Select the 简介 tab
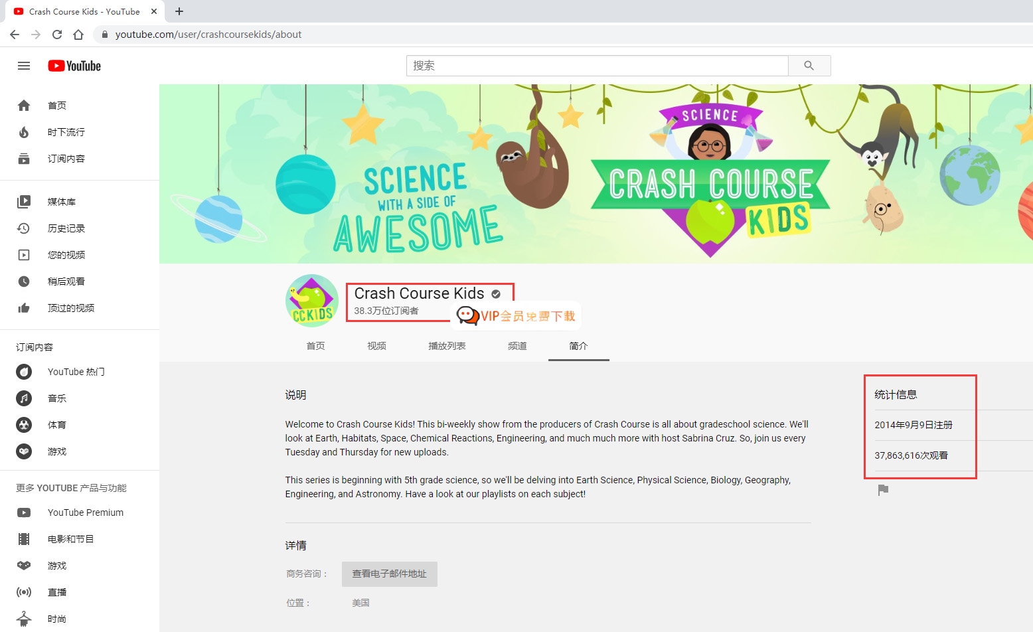The height and width of the screenshot is (632, 1033). coord(579,346)
